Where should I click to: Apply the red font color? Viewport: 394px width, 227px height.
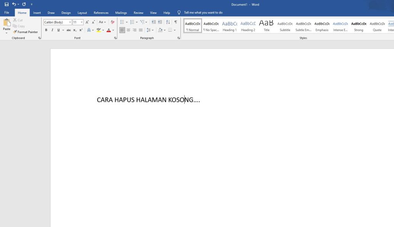coord(109,30)
